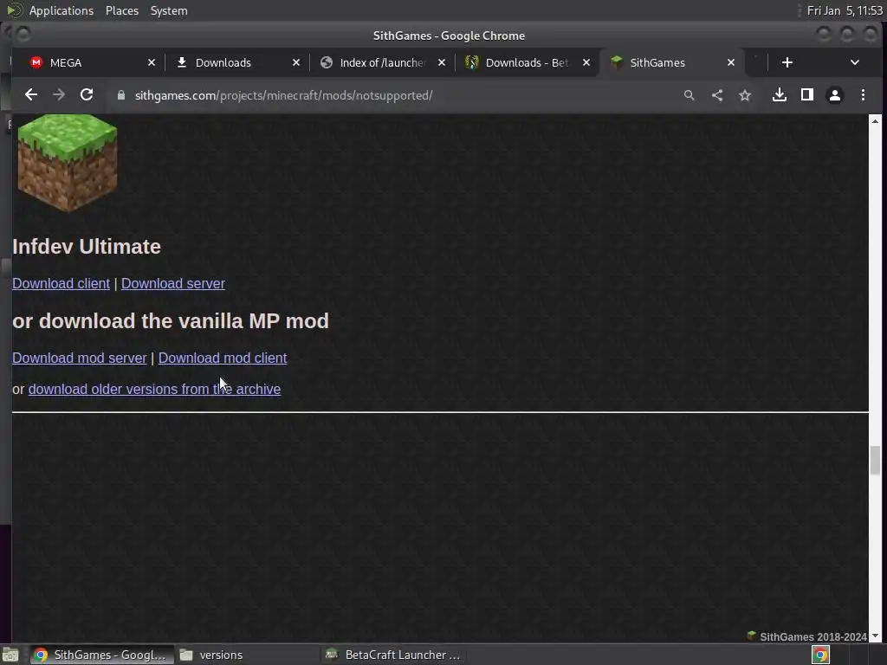Close the Downloads - Bet tab
887x665 pixels.
(586, 62)
